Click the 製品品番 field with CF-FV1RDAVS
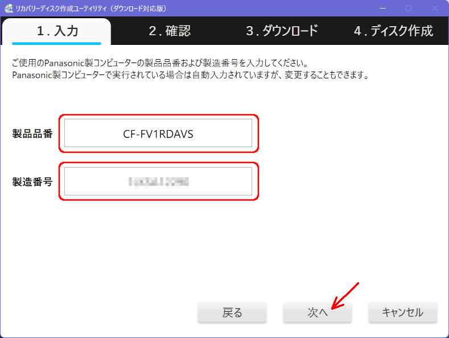The width and height of the screenshot is (449, 338). pos(158,133)
